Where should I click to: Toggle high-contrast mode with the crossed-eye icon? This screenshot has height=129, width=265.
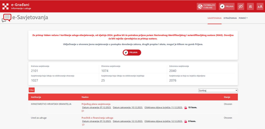[241, 6]
